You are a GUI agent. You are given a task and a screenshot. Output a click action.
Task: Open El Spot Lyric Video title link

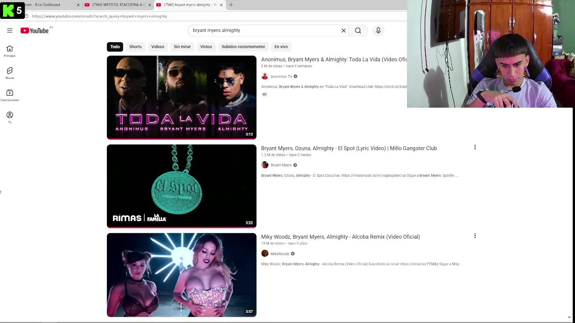(x=349, y=148)
